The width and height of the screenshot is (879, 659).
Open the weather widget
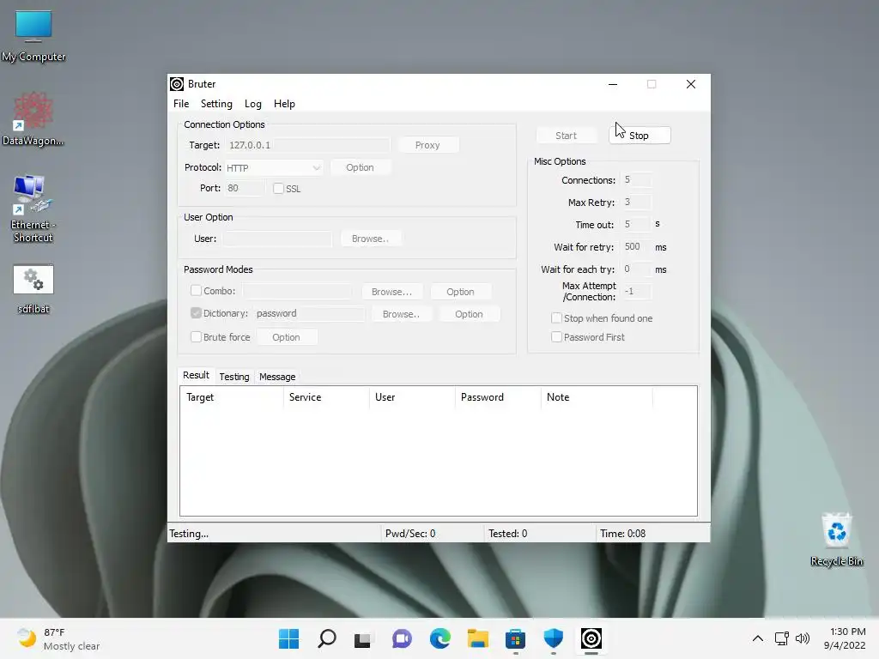tap(58, 638)
